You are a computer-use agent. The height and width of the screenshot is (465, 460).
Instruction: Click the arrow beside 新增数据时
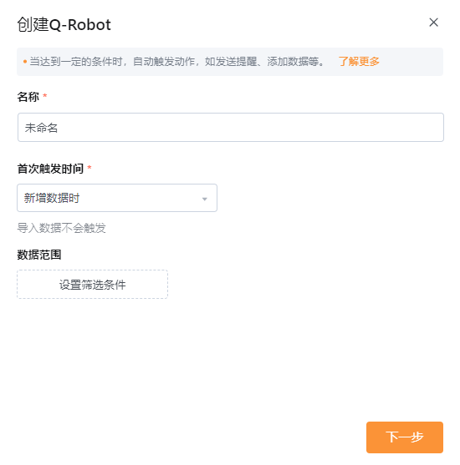(x=204, y=199)
